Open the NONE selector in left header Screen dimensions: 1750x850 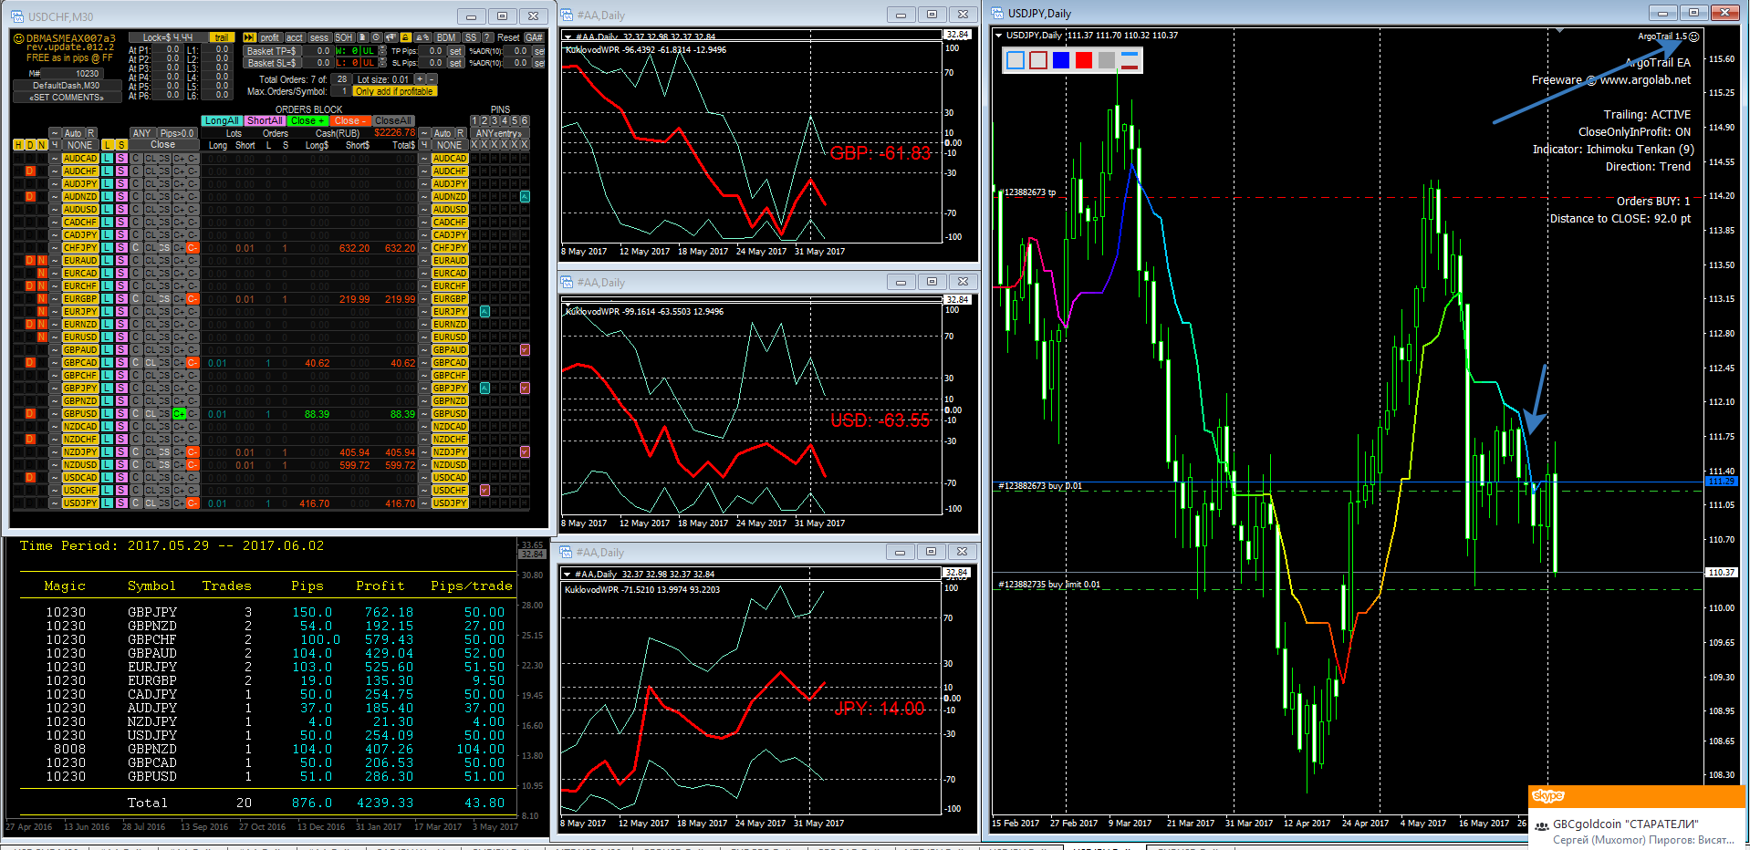[x=79, y=145]
